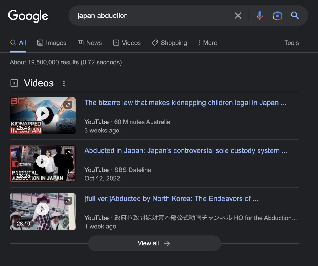Click 'SBS Dateline' source text
Viewport: 318px width, 266px height.
133,170
